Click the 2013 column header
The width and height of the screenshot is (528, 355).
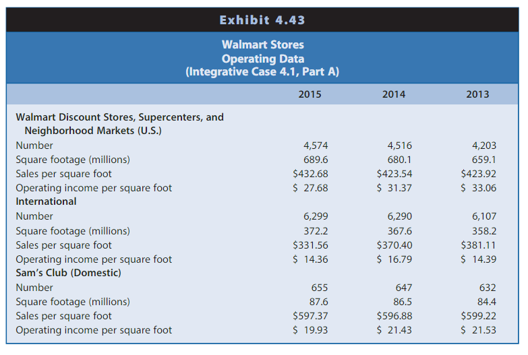click(x=477, y=94)
